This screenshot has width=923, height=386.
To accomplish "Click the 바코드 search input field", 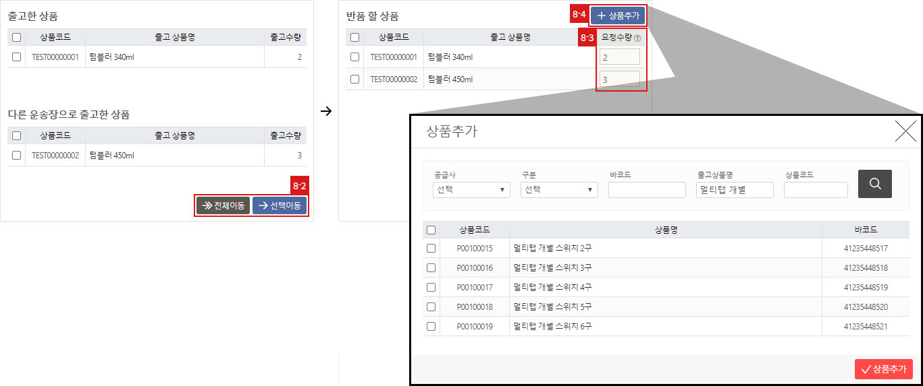I will click(647, 190).
